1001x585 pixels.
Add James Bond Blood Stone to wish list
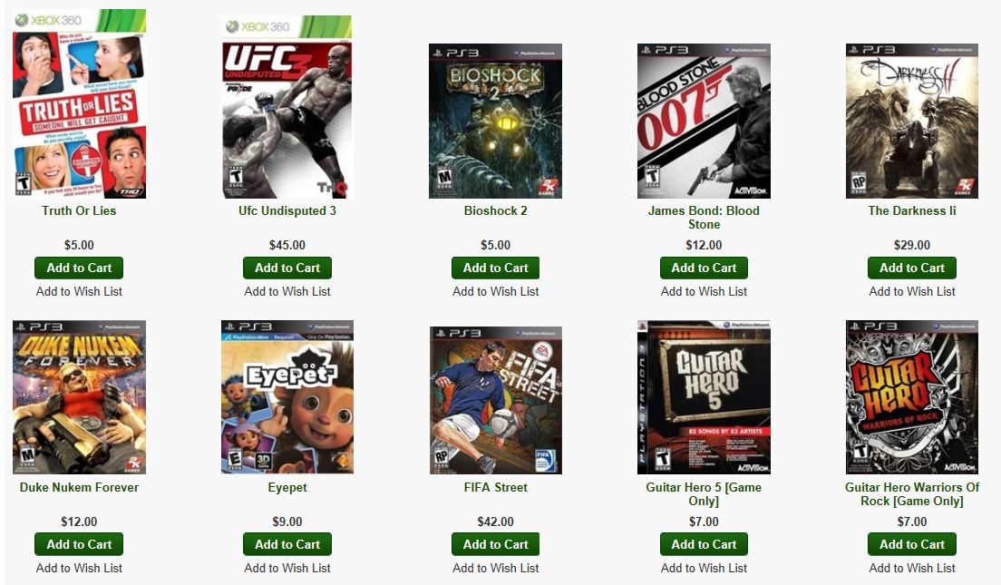pos(704,291)
